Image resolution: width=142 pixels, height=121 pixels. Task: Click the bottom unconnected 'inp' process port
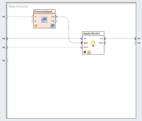tap(7, 60)
